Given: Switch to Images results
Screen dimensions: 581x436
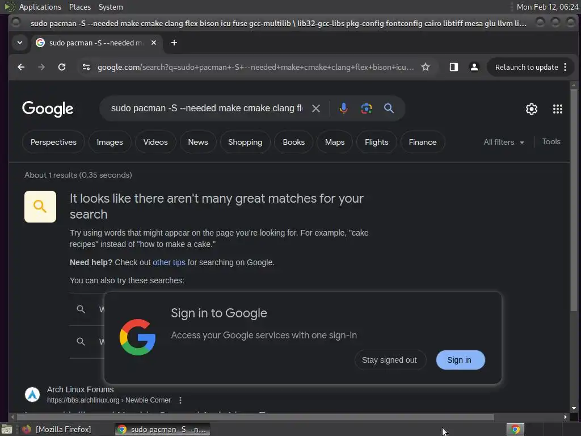Looking at the screenshot, I should pyautogui.click(x=110, y=142).
